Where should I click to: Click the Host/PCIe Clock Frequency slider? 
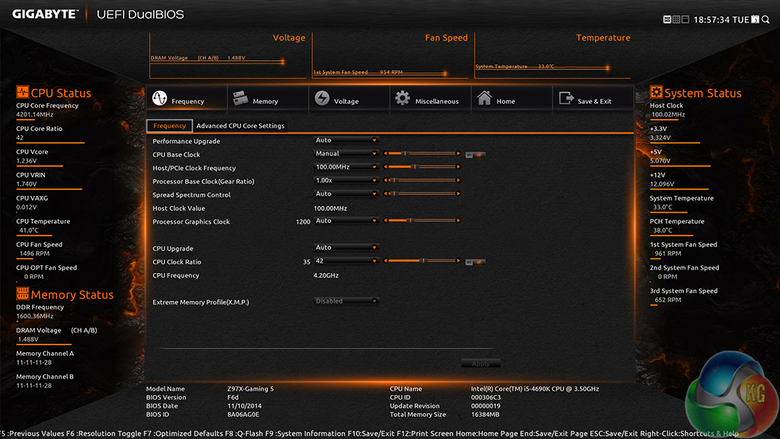pos(423,167)
